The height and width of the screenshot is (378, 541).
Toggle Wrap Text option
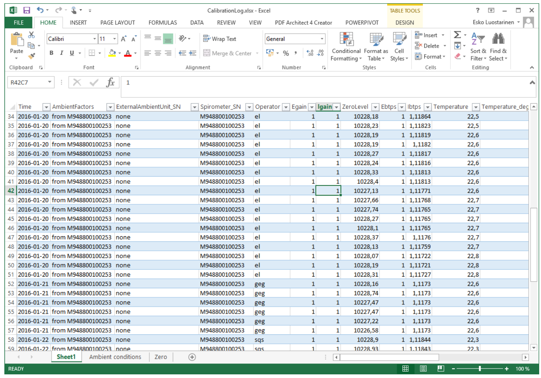[220, 39]
